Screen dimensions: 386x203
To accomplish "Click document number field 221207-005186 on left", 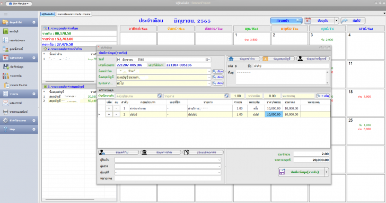I will click(131, 65).
